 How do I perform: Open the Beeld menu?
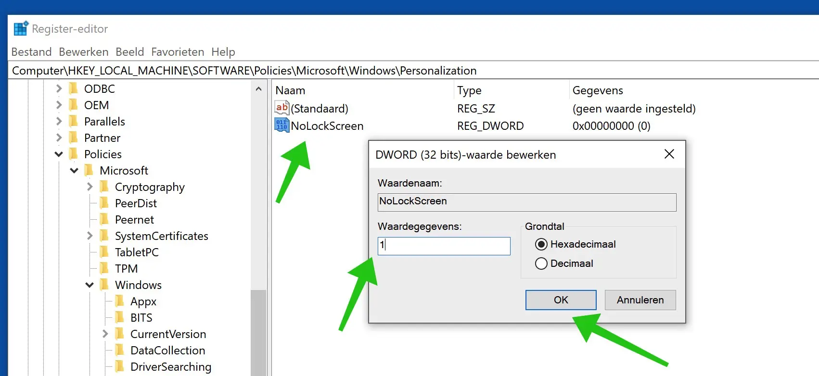pyautogui.click(x=130, y=51)
